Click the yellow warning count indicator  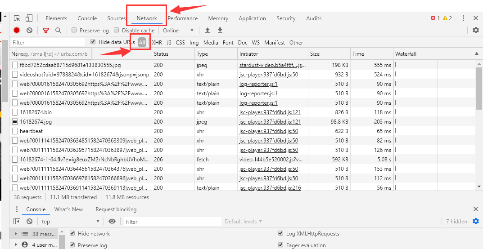(x=447, y=18)
